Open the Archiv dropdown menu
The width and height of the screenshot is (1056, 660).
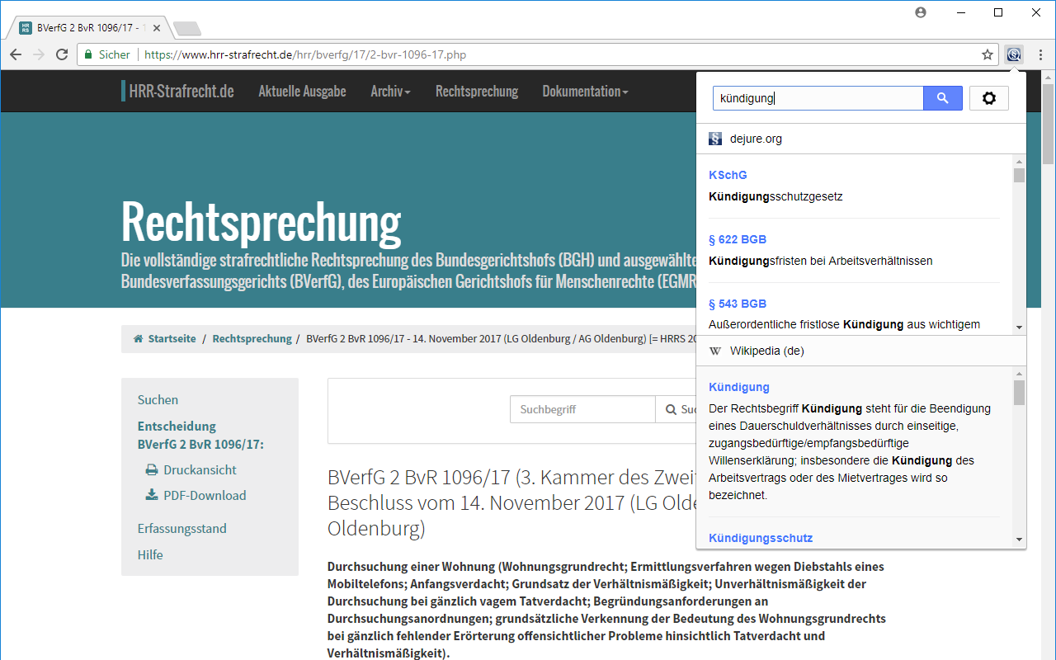click(391, 92)
